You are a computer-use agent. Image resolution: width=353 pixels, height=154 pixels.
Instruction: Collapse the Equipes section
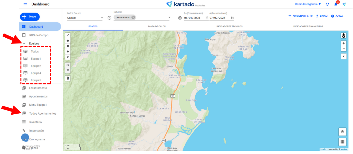coord(24,44)
